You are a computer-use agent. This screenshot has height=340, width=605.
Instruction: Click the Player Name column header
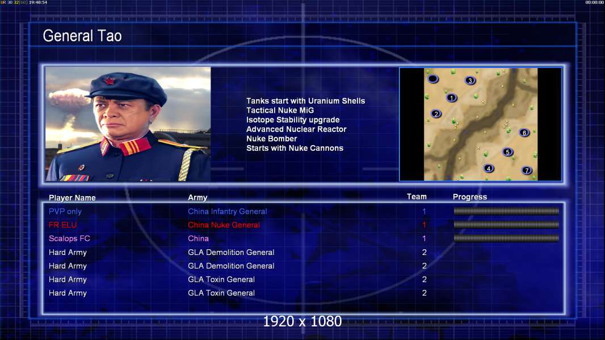point(72,198)
